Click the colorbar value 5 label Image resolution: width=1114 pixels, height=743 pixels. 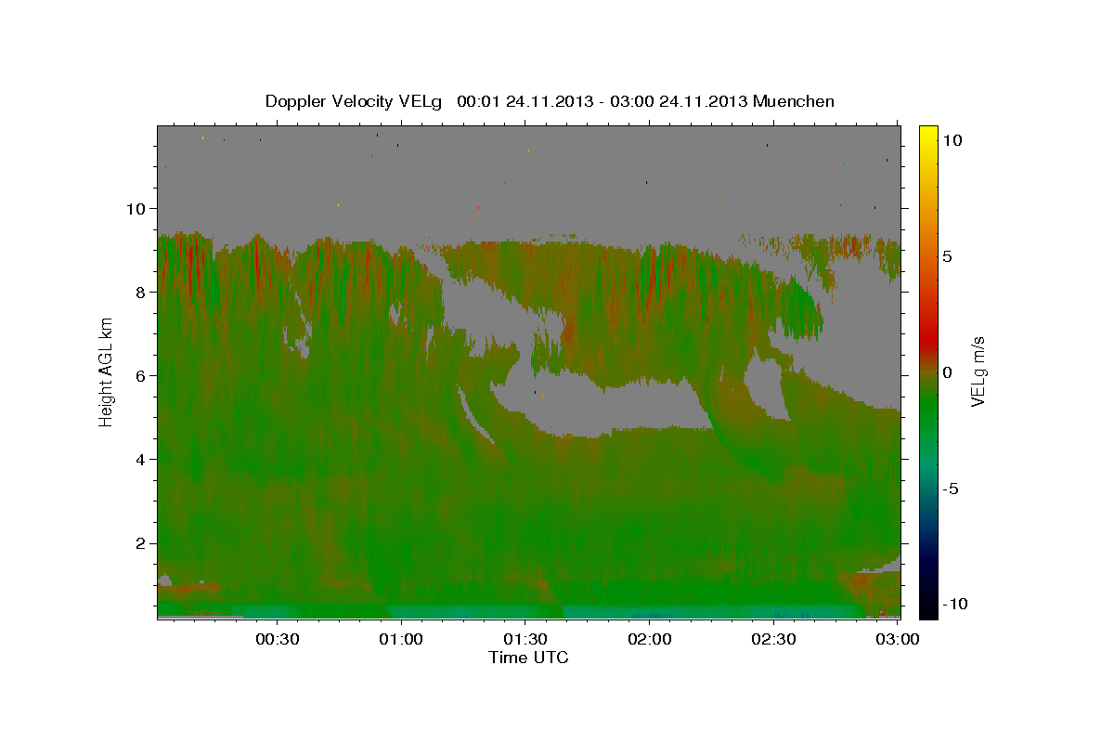click(949, 255)
